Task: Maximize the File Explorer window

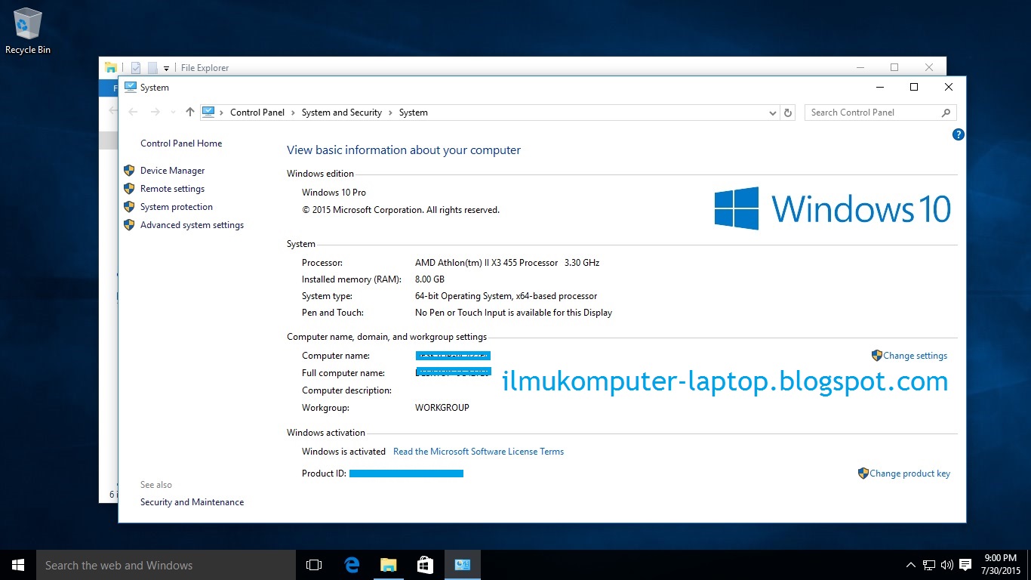Action: pos(894,67)
